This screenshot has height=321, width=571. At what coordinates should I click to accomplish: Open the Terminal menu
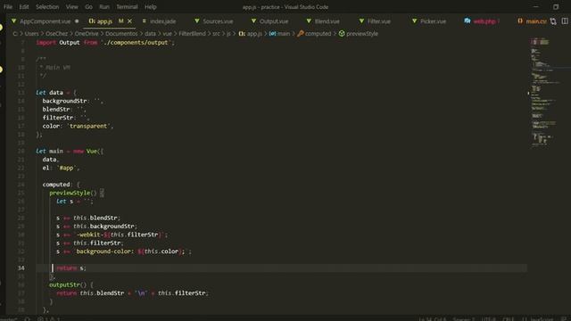pyautogui.click(x=127, y=7)
